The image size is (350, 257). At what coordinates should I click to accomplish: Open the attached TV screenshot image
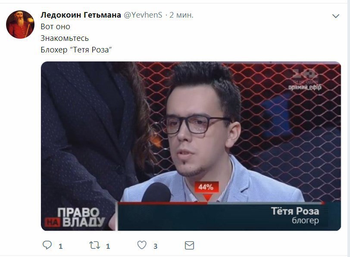click(191, 146)
